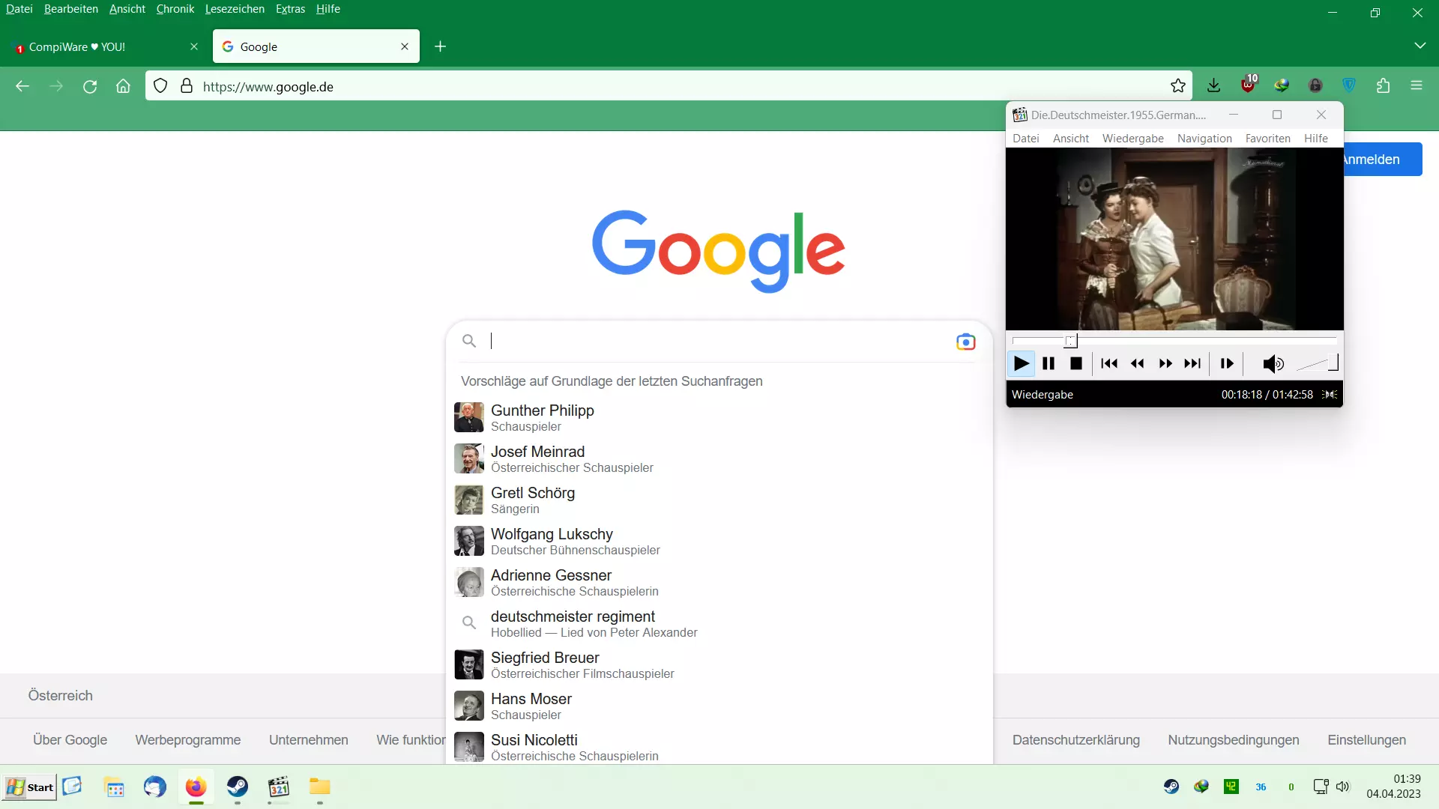Open a new tab with the plus button
1439x809 pixels.
coord(441,46)
